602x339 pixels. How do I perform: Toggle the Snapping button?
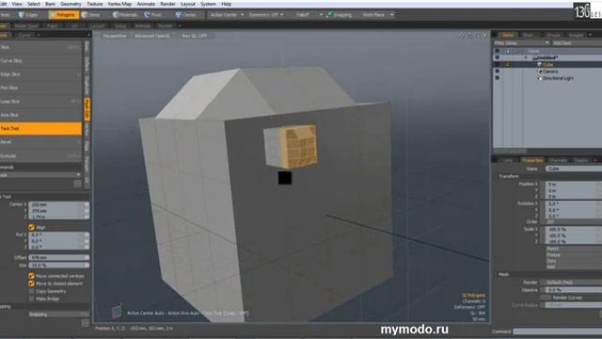339,15
